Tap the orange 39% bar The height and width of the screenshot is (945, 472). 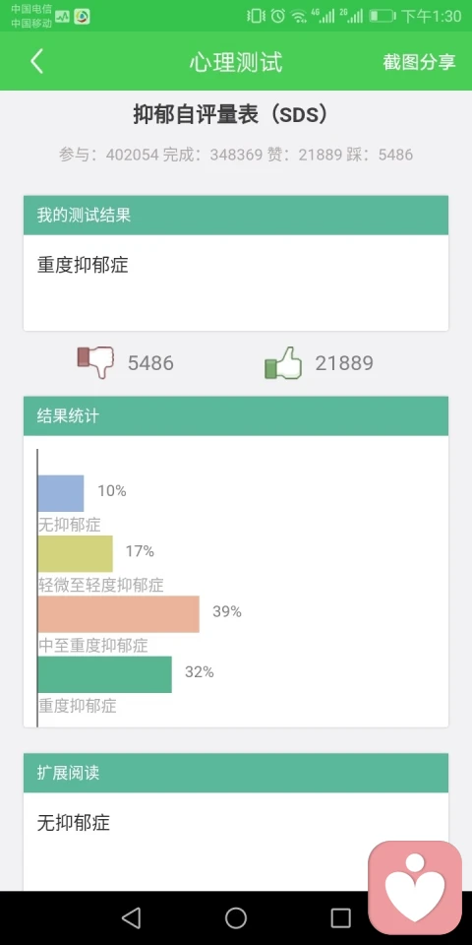(x=119, y=614)
